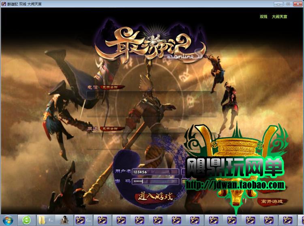Open soft keyboard icon beside password field
This screenshot has width=304, height=226.
pyautogui.click(x=183, y=182)
